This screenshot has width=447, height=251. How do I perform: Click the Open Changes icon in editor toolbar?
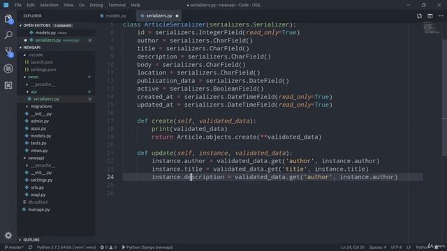tap(419, 16)
